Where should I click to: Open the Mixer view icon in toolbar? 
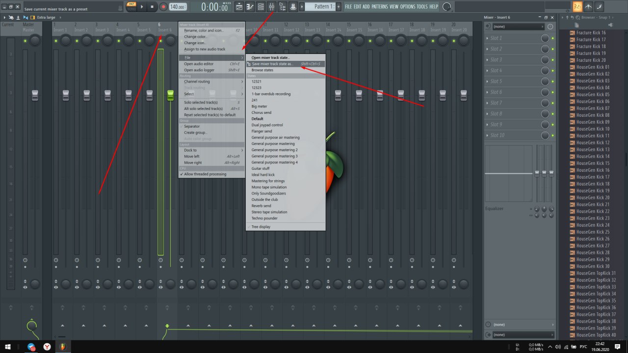tap(271, 6)
